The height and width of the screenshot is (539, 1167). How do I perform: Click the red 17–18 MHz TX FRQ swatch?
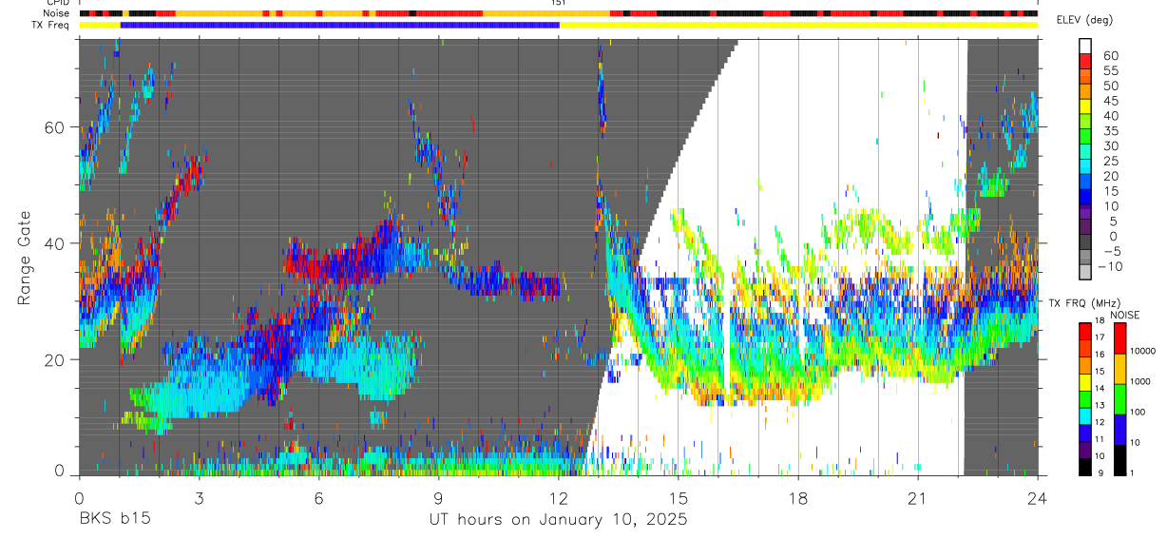[1085, 330]
